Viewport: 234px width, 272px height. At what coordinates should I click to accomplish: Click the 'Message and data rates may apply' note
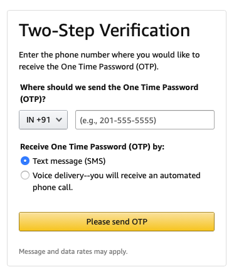coord(73,251)
